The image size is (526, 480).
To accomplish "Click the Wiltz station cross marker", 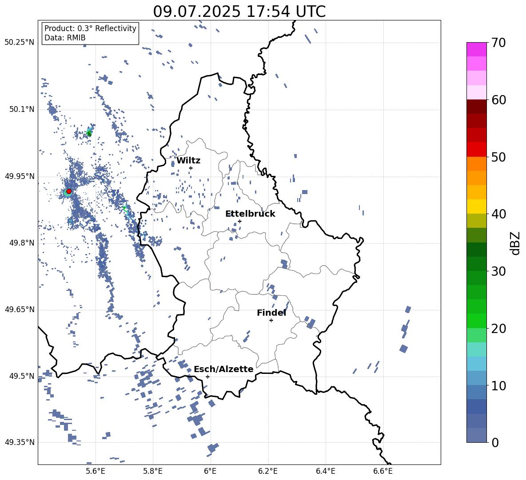I will tap(191, 168).
